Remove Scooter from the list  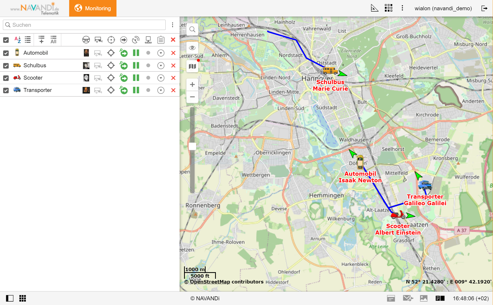coord(173,78)
